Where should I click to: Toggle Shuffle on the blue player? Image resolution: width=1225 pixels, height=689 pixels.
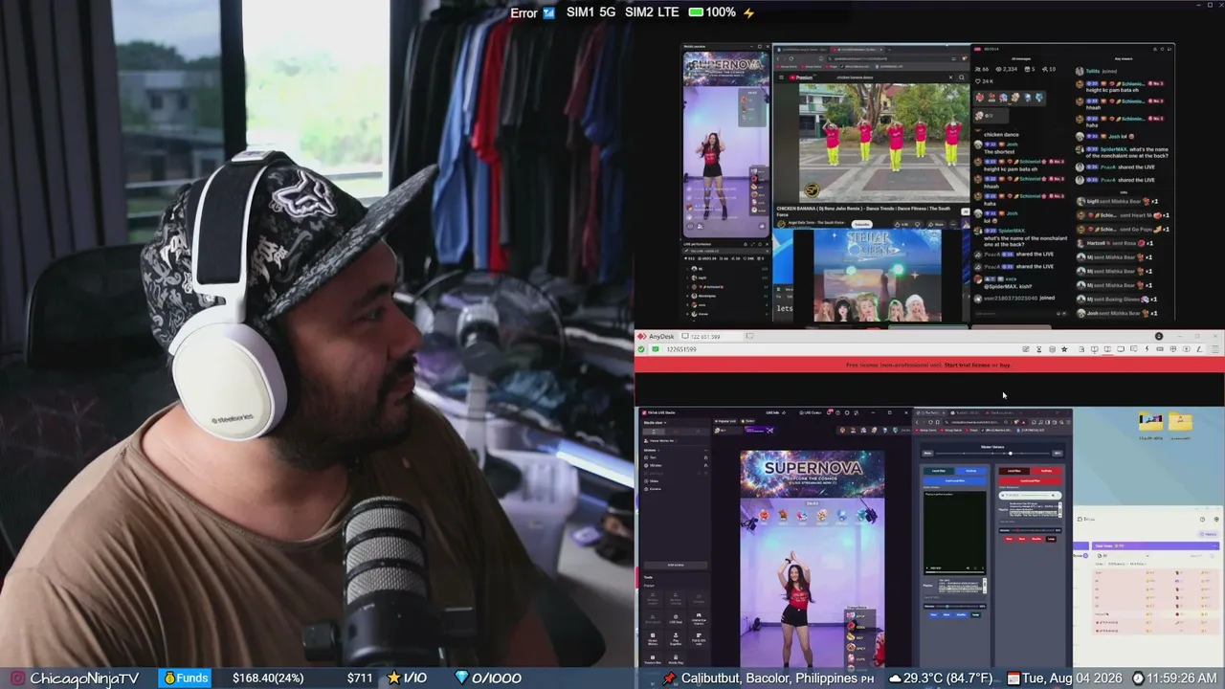click(963, 614)
